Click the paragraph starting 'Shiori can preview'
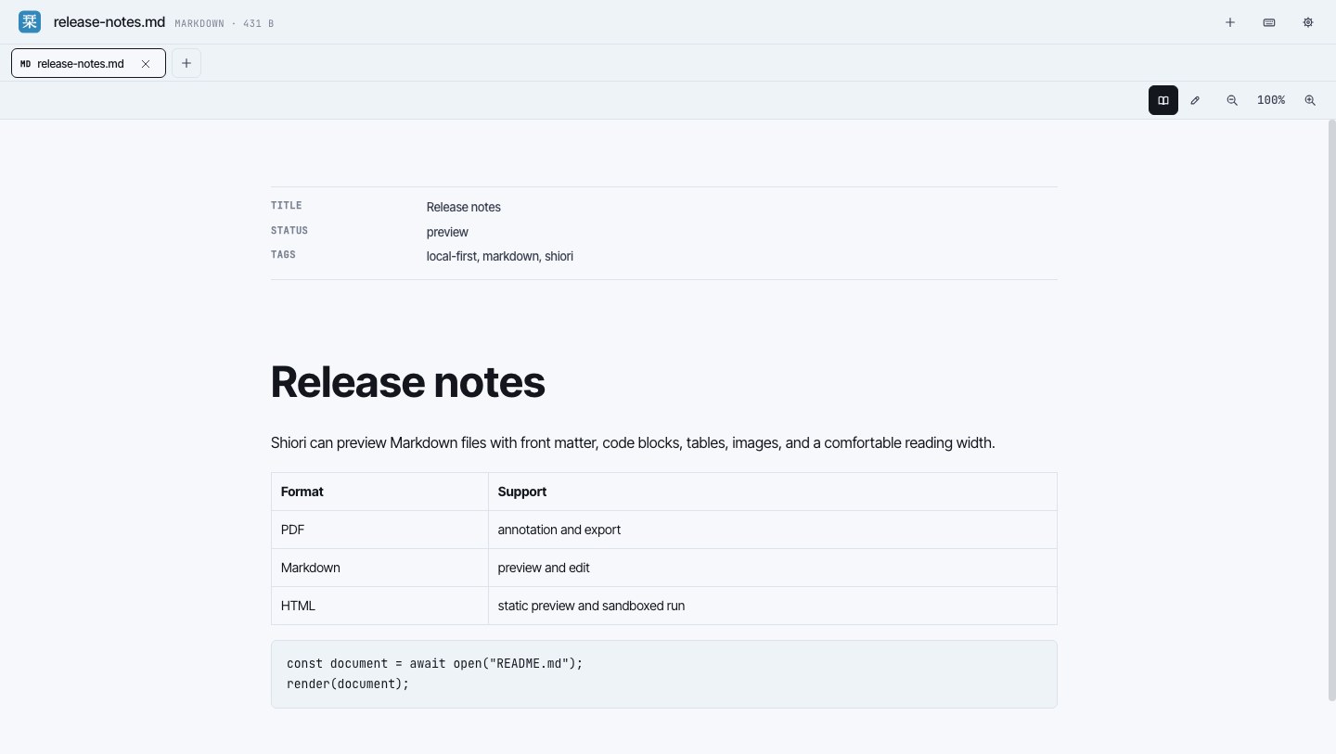 tap(633, 443)
